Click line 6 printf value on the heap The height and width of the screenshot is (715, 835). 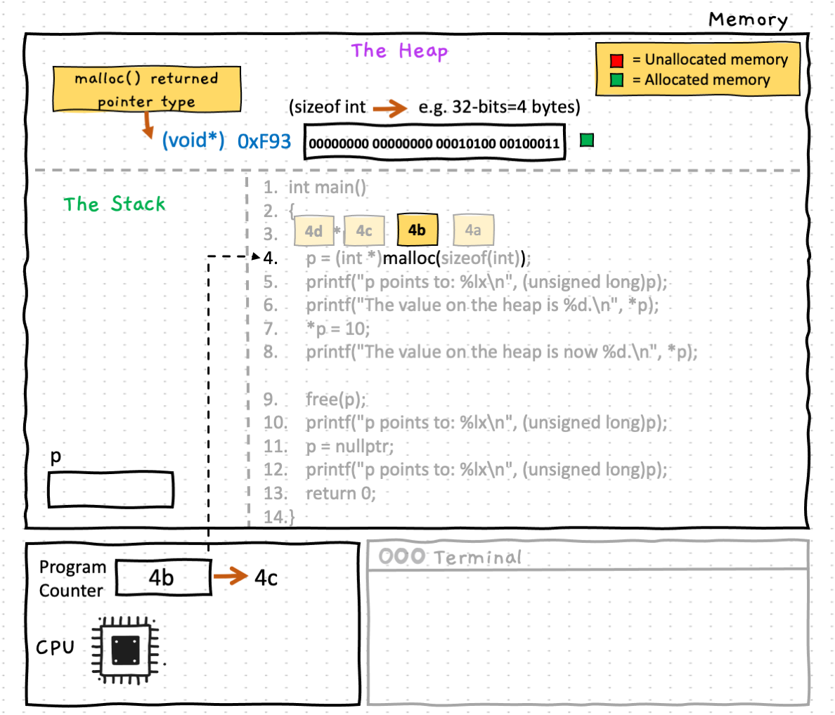click(461, 306)
